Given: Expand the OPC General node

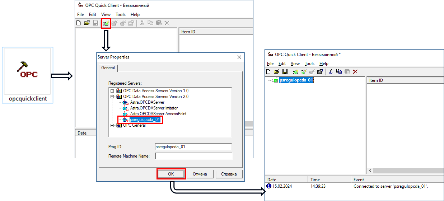Looking at the screenshot, I should click(x=112, y=125).
